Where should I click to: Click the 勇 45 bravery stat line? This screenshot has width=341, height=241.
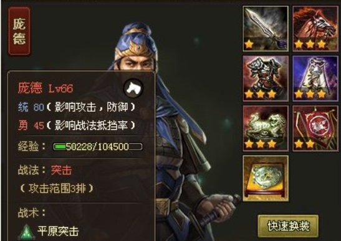(x=77, y=125)
